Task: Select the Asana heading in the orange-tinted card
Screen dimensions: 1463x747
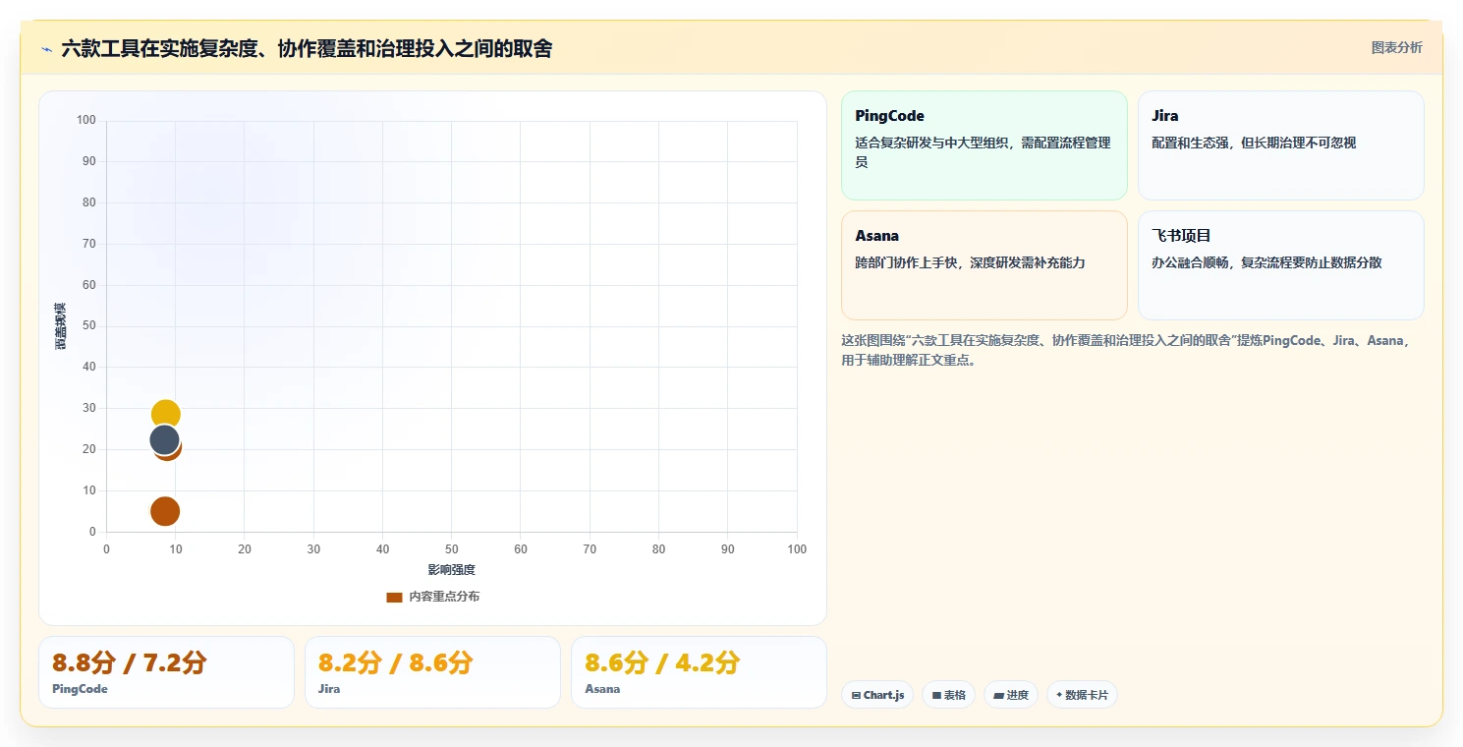Action: click(876, 236)
